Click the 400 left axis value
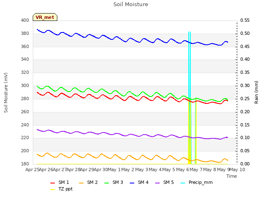This screenshot has width=262, height=197. point(25,20)
